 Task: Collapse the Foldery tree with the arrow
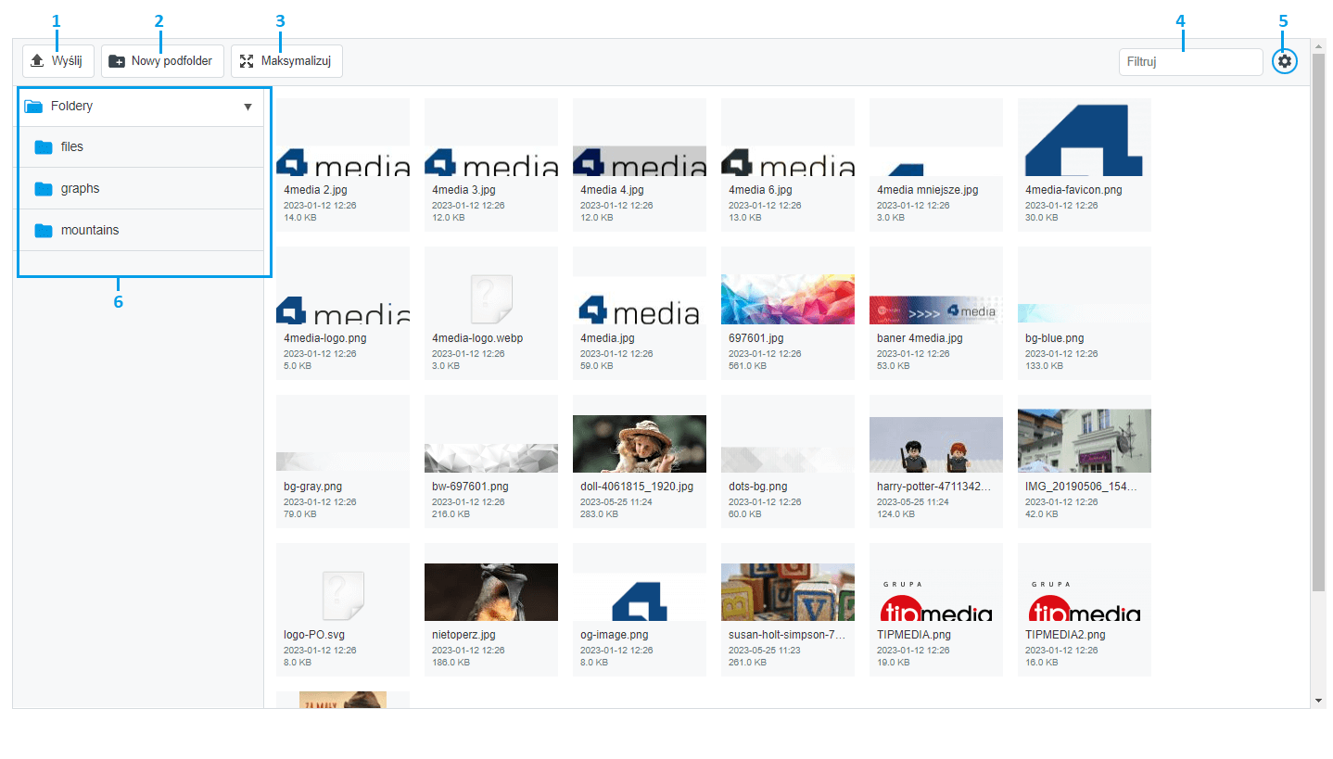coord(248,107)
